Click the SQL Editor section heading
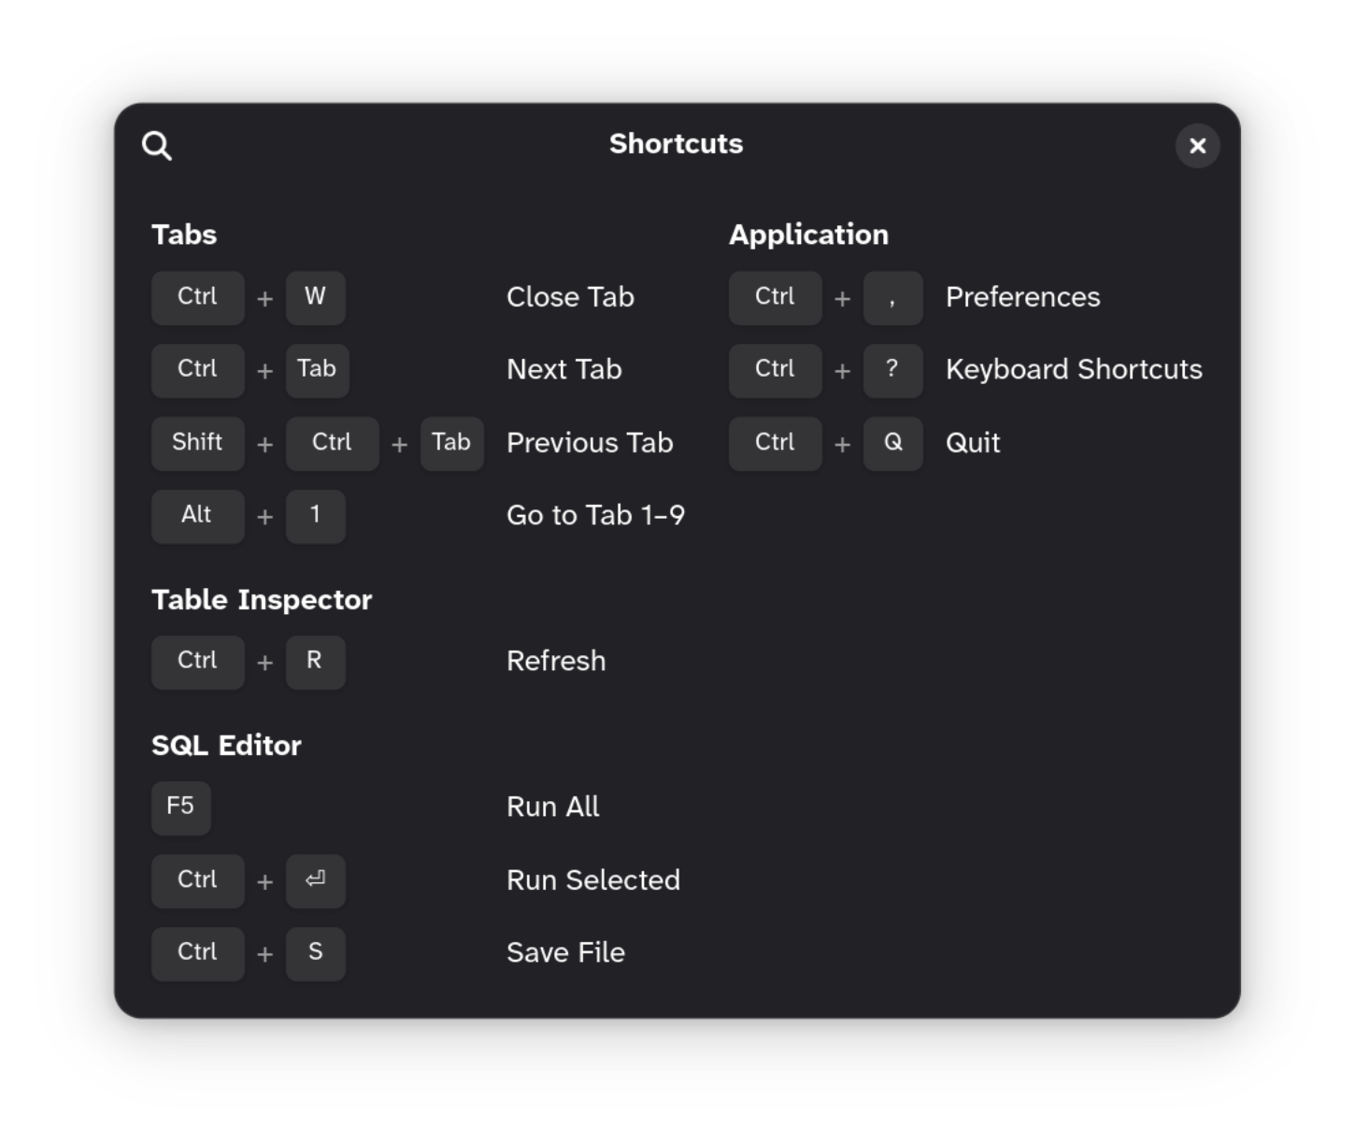 pyautogui.click(x=226, y=745)
